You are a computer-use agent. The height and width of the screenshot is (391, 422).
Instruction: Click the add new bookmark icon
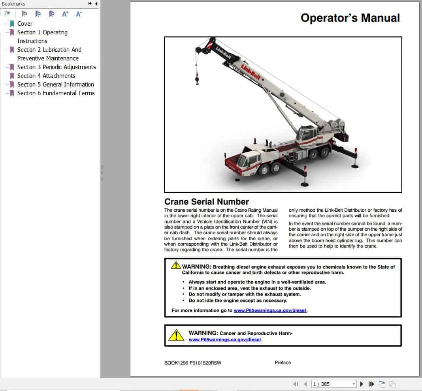tap(38, 13)
